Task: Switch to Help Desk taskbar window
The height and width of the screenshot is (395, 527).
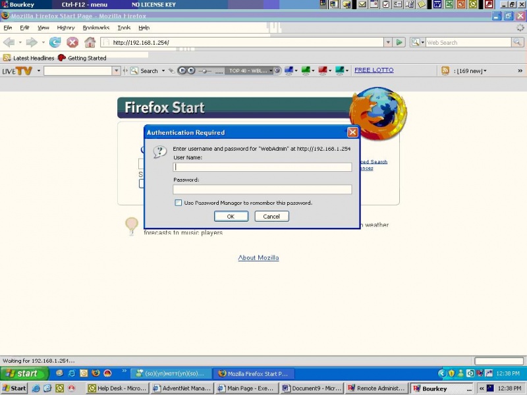Action: click(x=117, y=388)
